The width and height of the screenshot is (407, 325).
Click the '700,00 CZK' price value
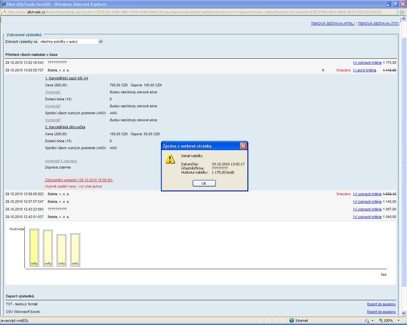pyautogui.click(x=119, y=85)
